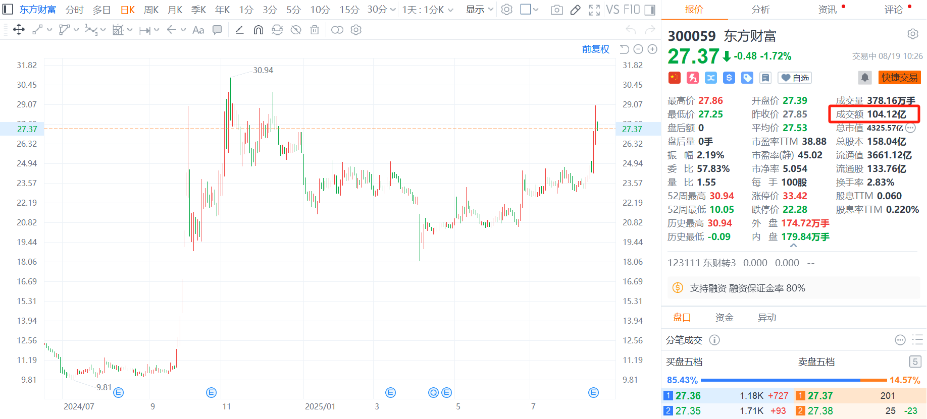Select the wave pattern drawing tool
Viewport: 927px width, 419px height.
pyautogui.click(x=91, y=30)
